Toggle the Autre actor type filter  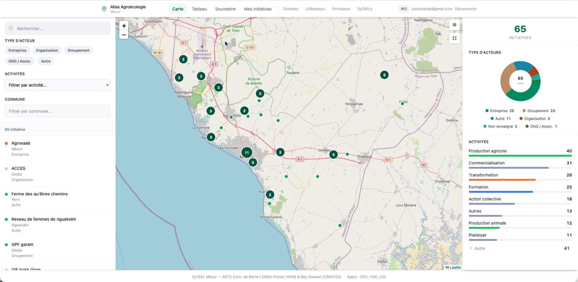click(x=46, y=61)
